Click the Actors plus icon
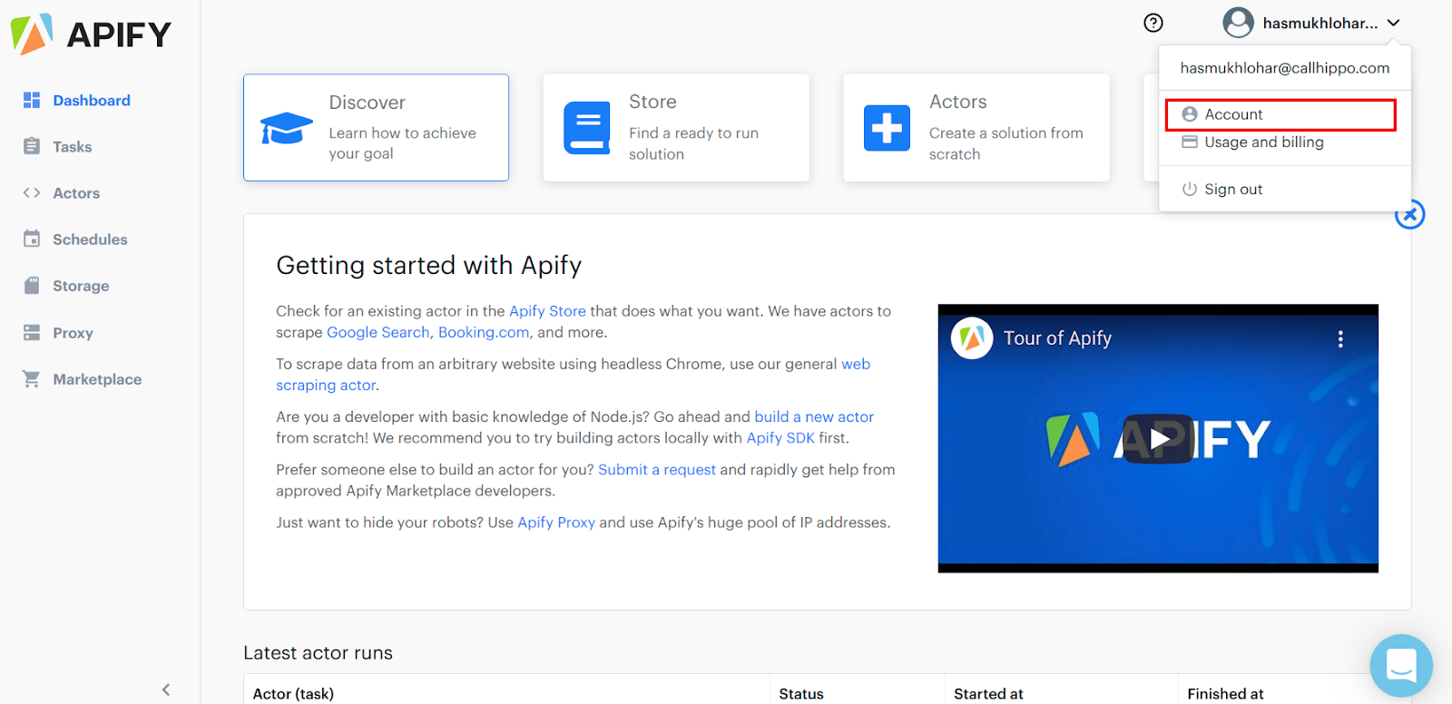Screen dimensions: 1452x704 [x=887, y=128]
